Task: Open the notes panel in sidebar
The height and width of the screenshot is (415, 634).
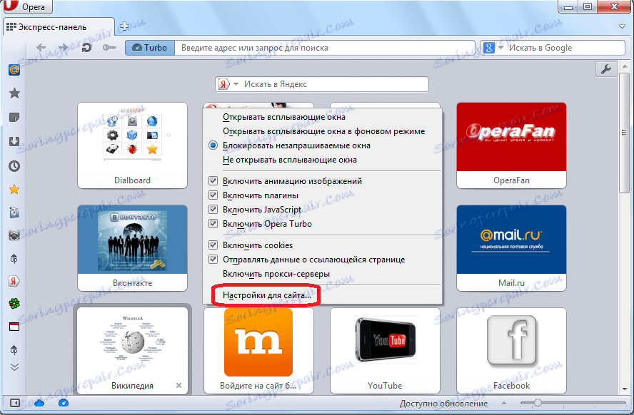Action: (x=14, y=118)
